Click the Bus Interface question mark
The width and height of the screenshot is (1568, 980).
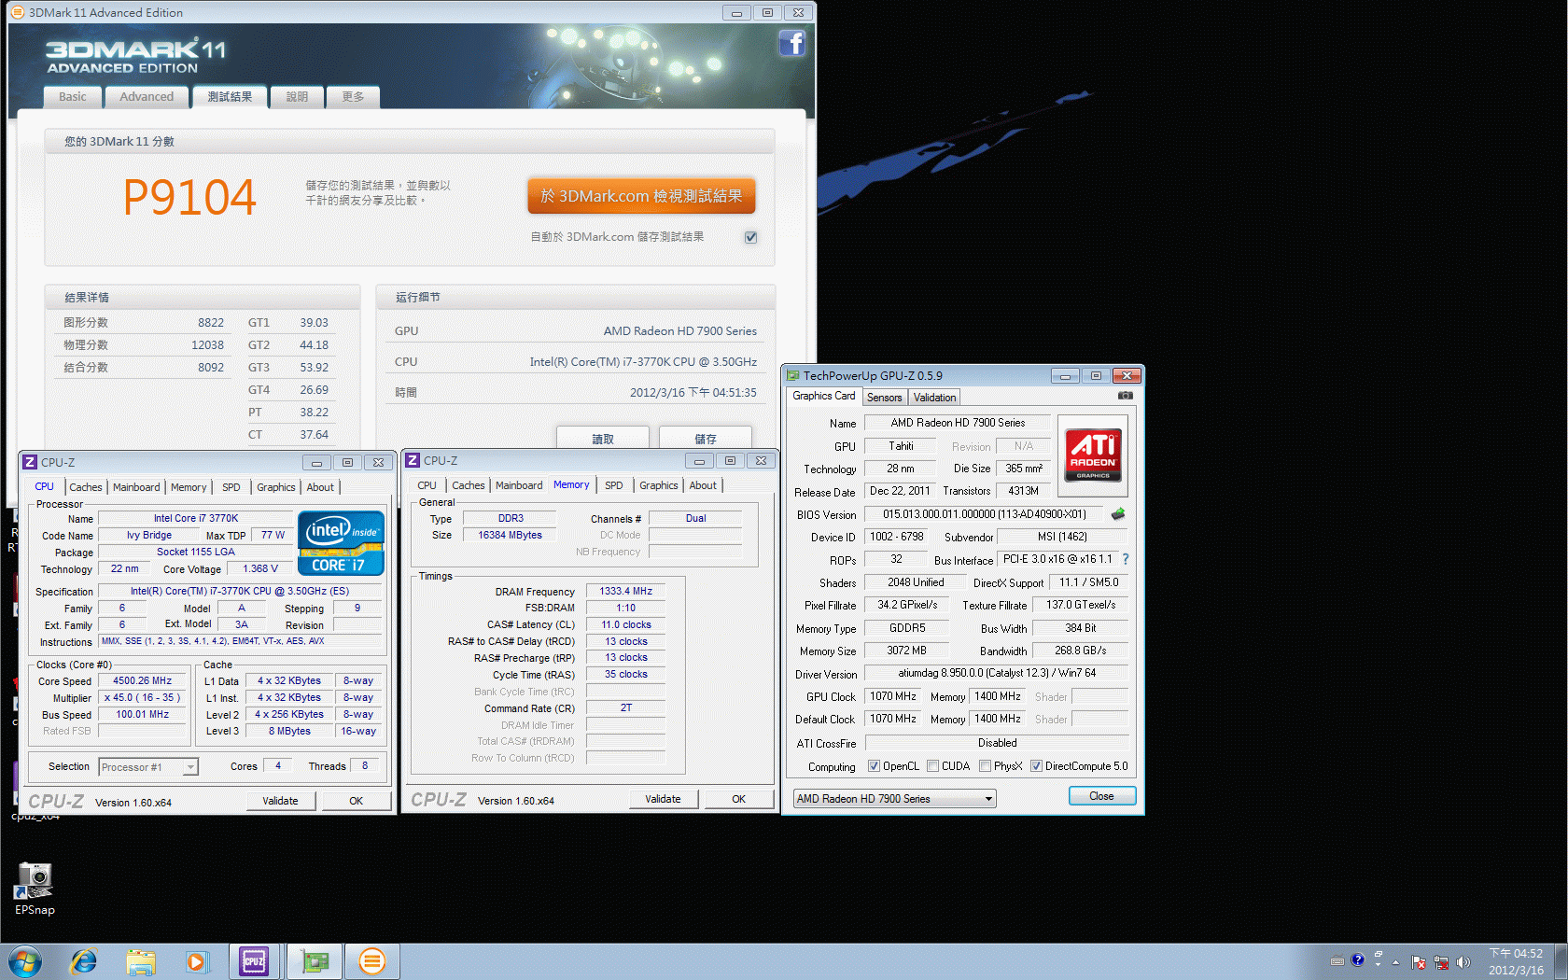(1126, 559)
